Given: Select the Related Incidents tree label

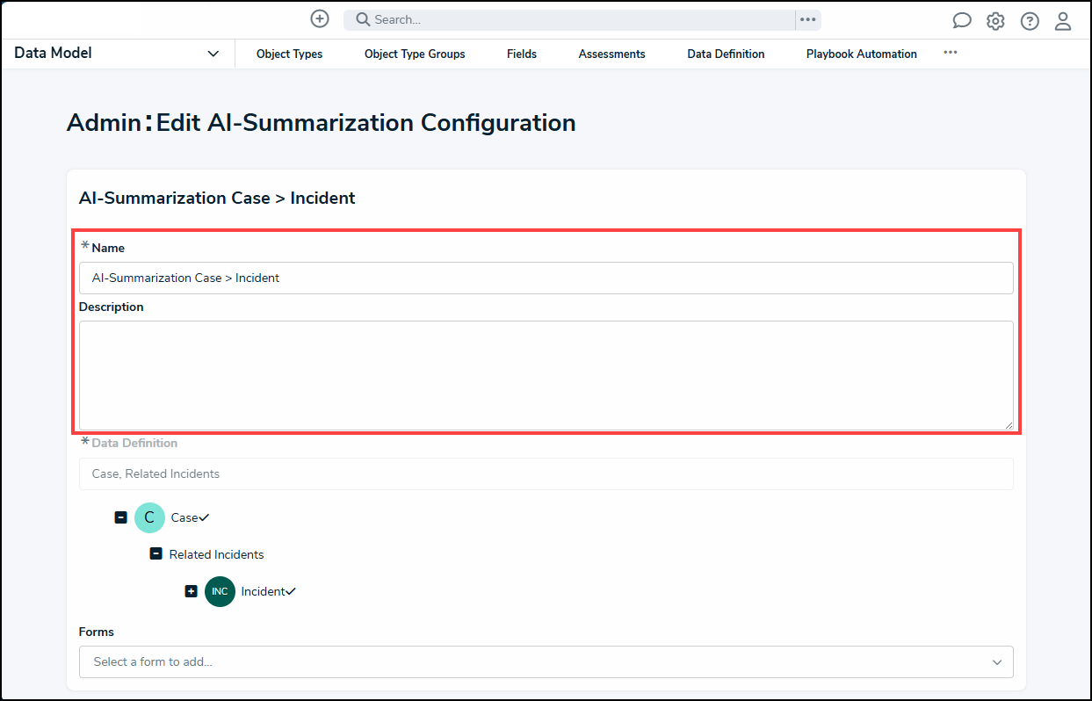Looking at the screenshot, I should tap(216, 554).
